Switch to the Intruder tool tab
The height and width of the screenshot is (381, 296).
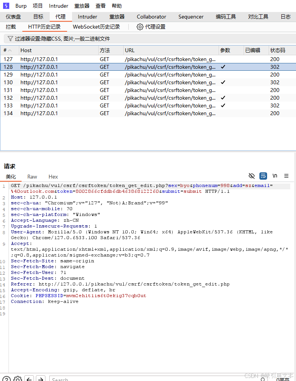(x=87, y=17)
